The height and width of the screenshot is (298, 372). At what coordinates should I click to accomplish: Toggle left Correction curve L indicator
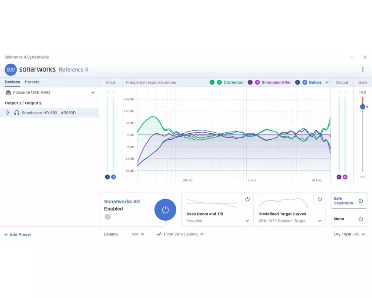pos(212,82)
